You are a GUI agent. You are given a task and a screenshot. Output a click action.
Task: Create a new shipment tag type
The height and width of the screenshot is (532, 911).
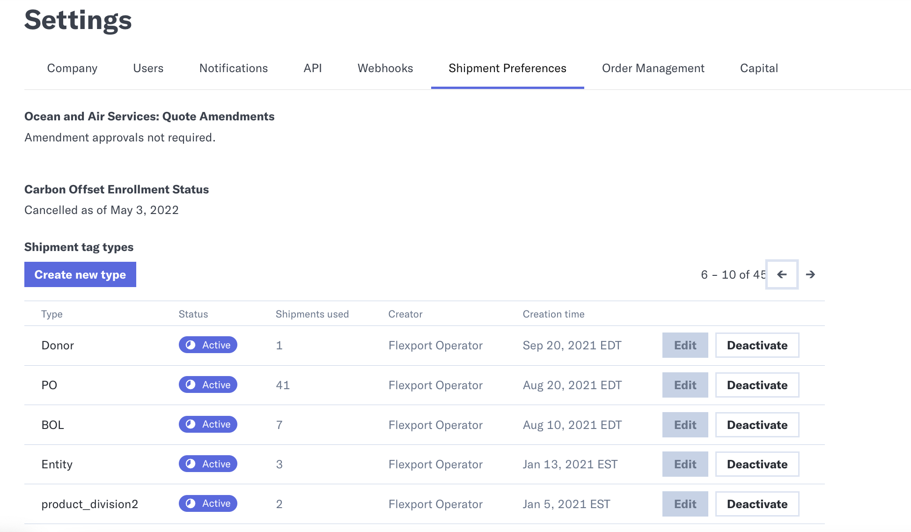click(x=80, y=274)
